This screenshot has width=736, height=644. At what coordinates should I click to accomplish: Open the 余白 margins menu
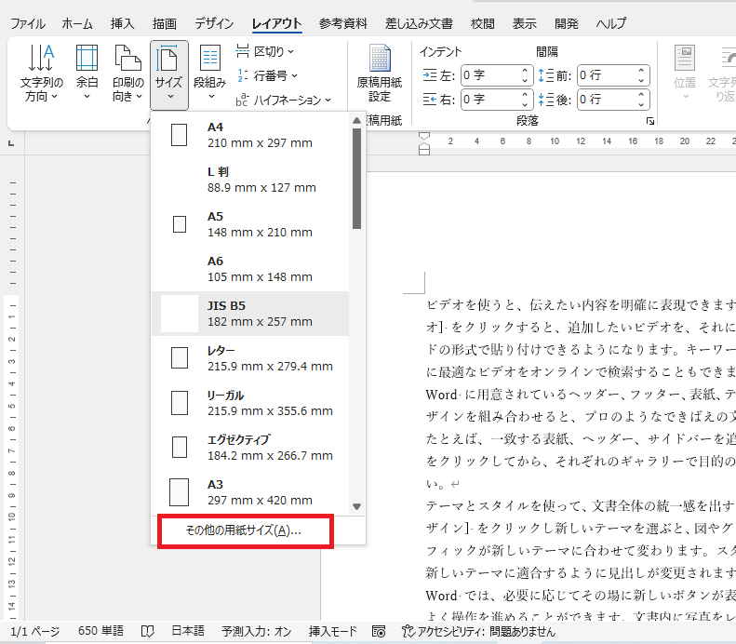(x=87, y=74)
